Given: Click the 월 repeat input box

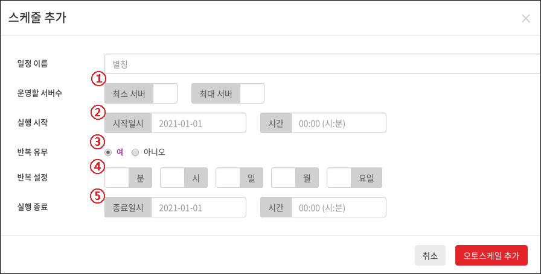Looking at the screenshot, I should pyautogui.click(x=283, y=178).
